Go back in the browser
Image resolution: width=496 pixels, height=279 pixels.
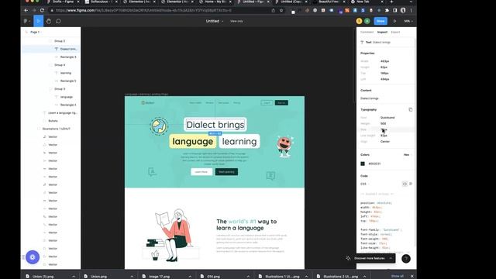click(26, 10)
